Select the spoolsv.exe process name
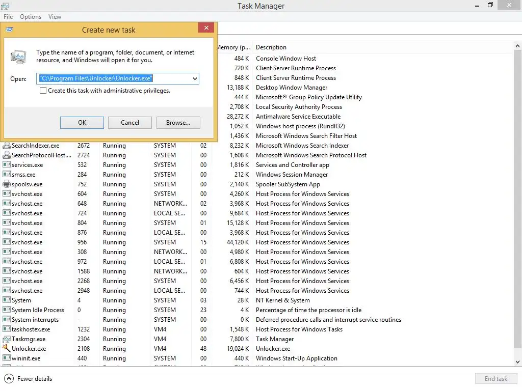The height and width of the screenshot is (391, 522). 27,184
